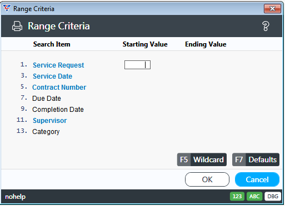Select the Supervisor search item

point(49,121)
